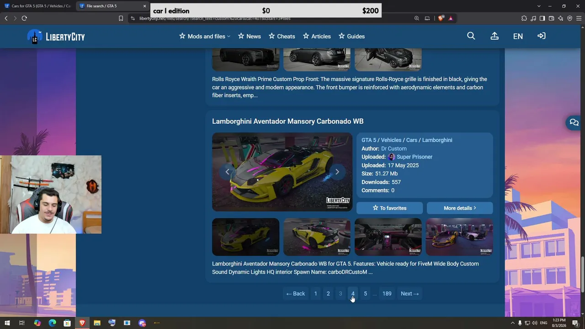Click the upload file icon in header
This screenshot has height=329, width=585.
pos(495,36)
